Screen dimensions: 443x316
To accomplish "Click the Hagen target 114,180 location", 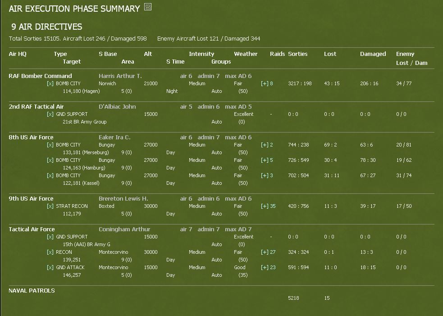I will tap(81, 92).
